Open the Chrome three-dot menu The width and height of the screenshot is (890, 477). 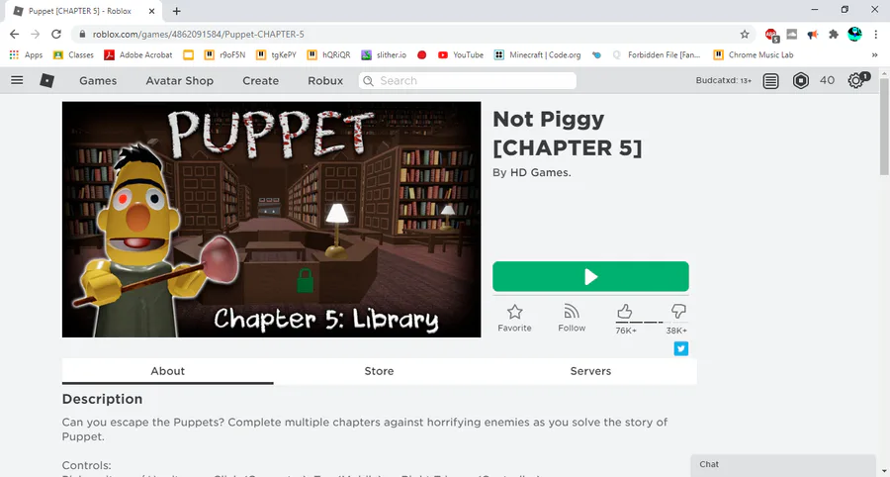point(876,34)
